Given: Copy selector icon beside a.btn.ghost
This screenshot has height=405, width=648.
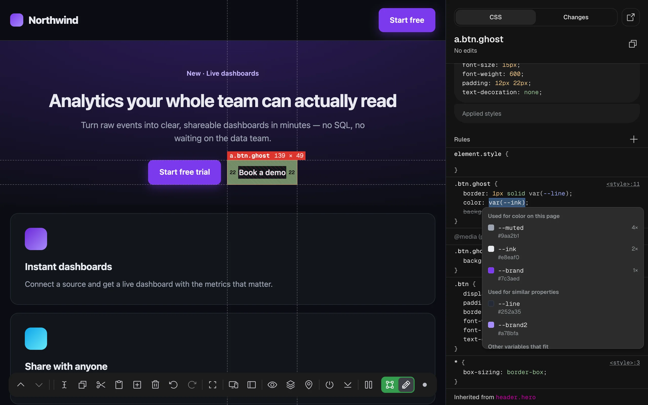Looking at the screenshot, I should tap(633, 44).
